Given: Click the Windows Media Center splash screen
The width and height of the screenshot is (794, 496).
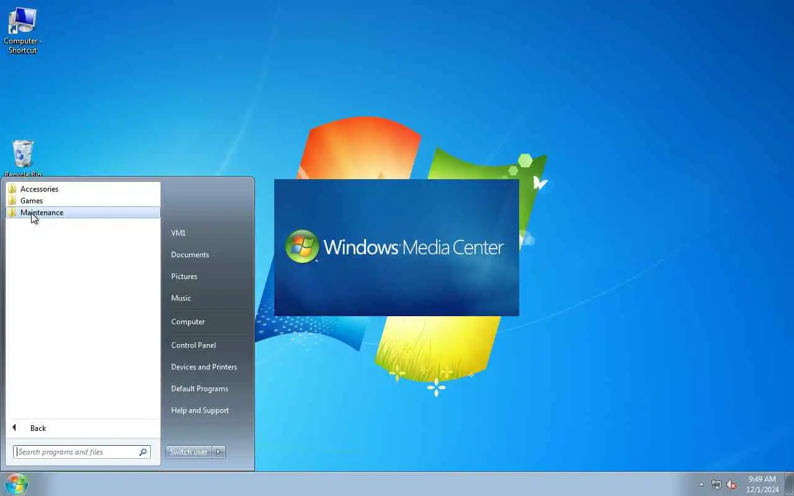Looking at the screenshot, I should 396,247.
